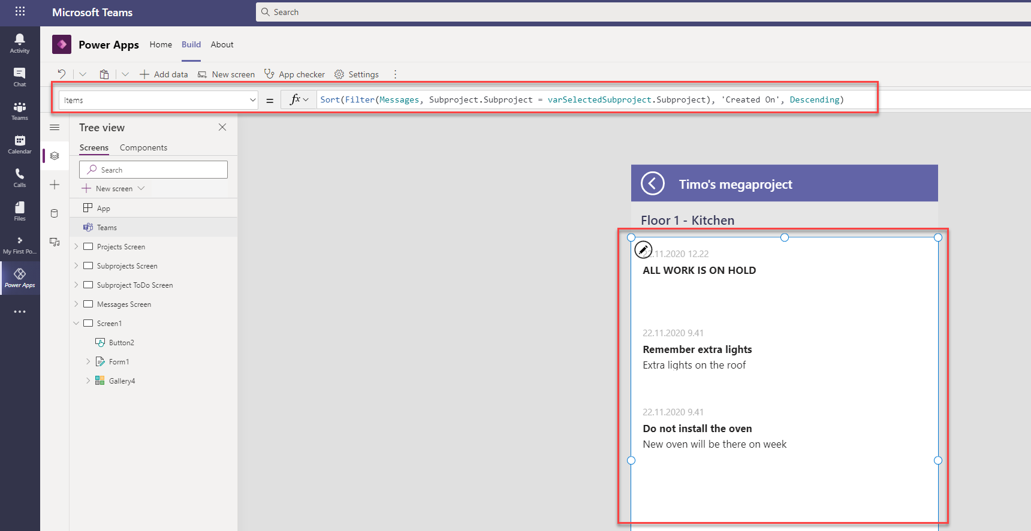
Task: Open the App checker tool
Action: click(x=295, y=74)
